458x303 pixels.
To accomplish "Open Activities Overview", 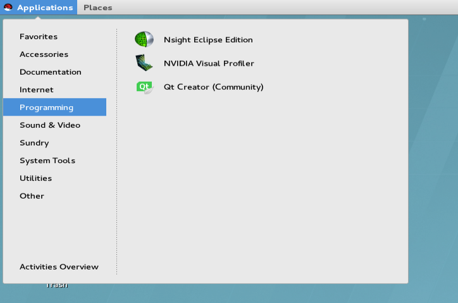I will pos(59,267).
